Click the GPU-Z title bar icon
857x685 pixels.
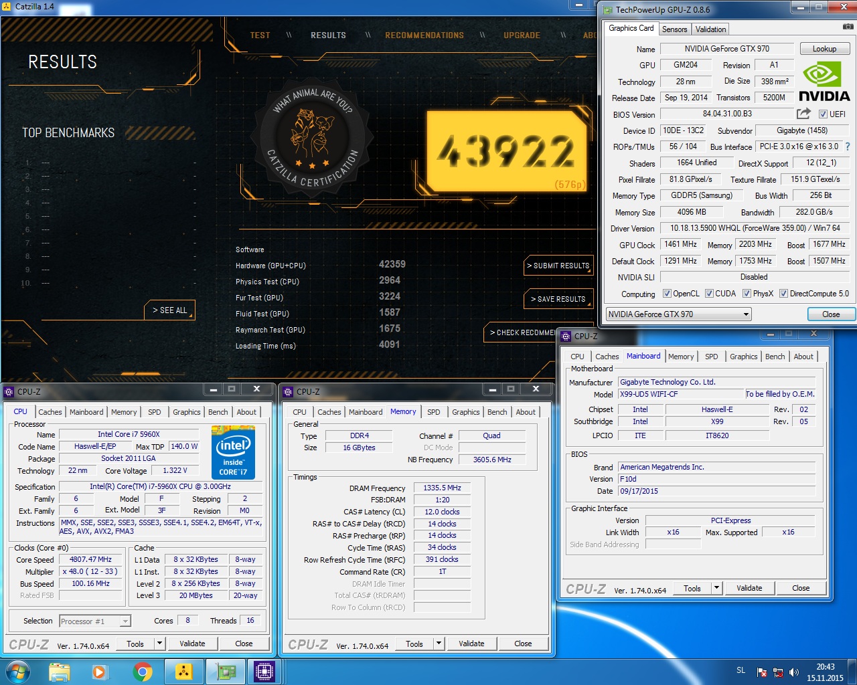click(x=608, y=10)
